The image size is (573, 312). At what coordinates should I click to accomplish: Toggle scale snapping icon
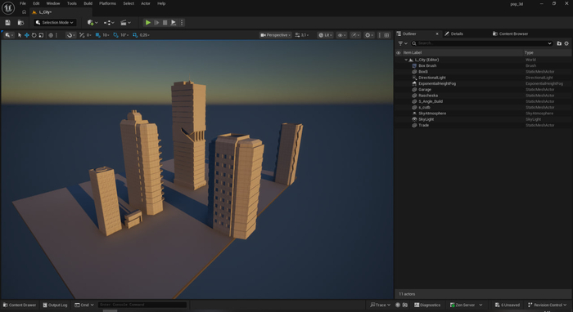coord(135,35)
